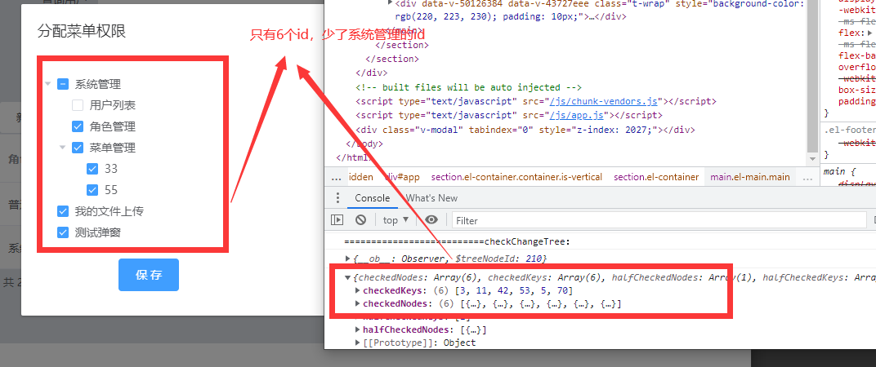This screenshot has width=876, height=367.
Task: Expand the Observer $treeNodeId object
Action: (x=349, y=259)
